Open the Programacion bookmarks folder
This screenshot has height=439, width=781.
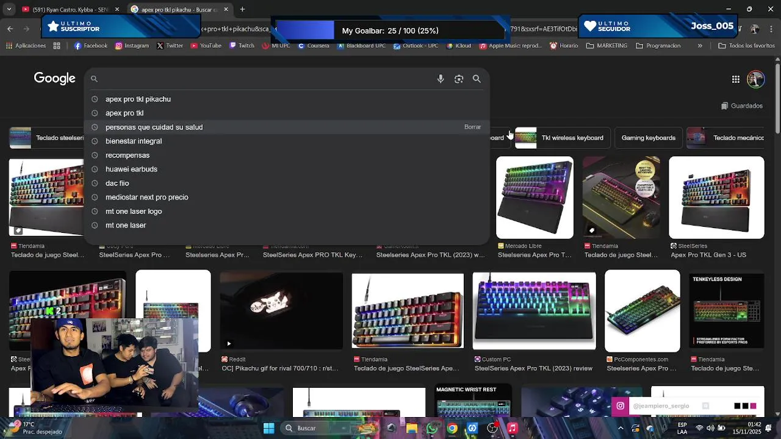point(658,46)
